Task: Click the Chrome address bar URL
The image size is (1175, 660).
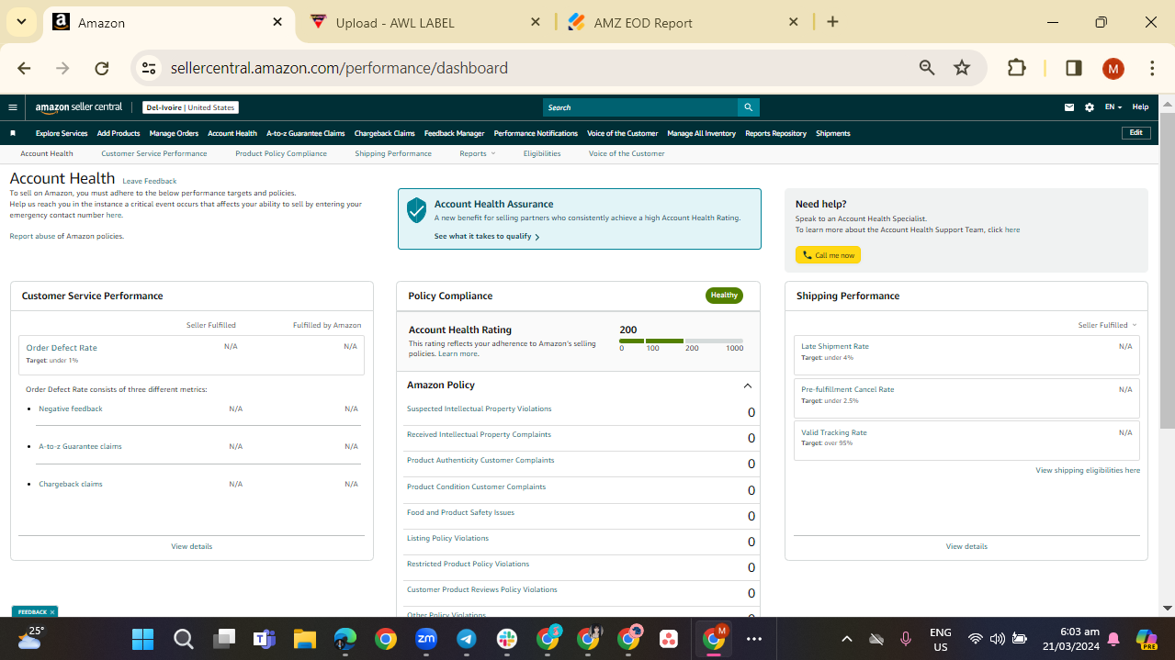Action: click(x=339, y=68)
